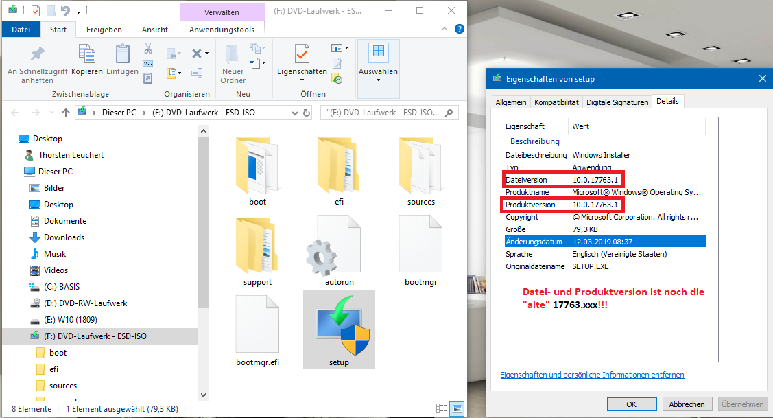Click the scissors cut icon
773x418 pixels.
pyautogui.click(x=148, y=48)
